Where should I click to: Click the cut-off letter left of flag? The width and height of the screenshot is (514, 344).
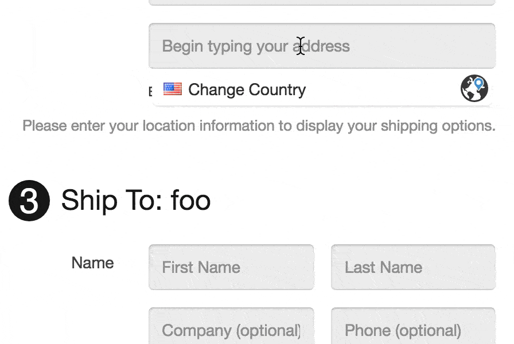150,91
